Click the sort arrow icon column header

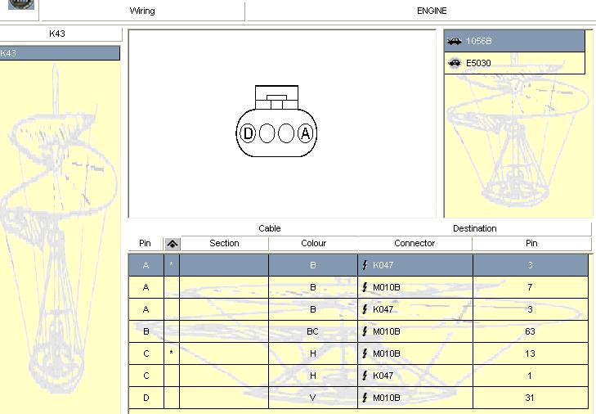(173, 244)
